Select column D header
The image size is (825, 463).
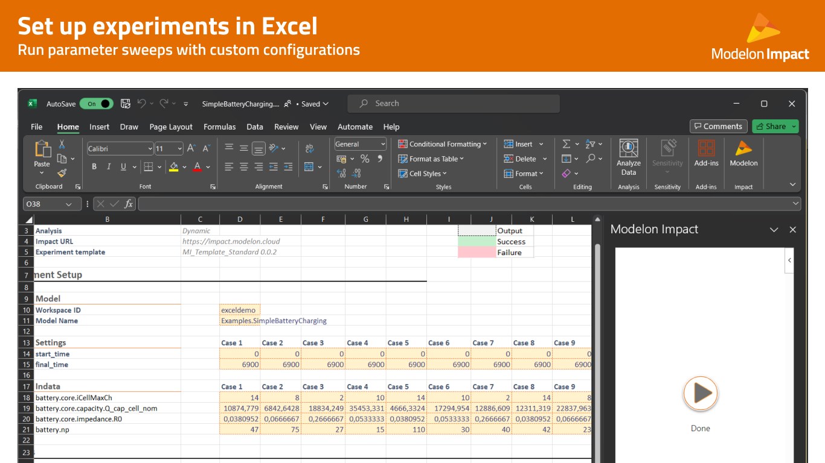(x=240, y=219)
